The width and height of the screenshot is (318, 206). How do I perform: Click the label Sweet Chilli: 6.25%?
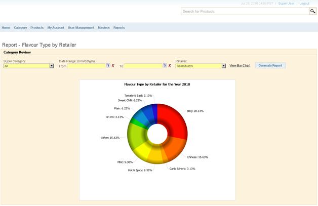tap(130, 100)
